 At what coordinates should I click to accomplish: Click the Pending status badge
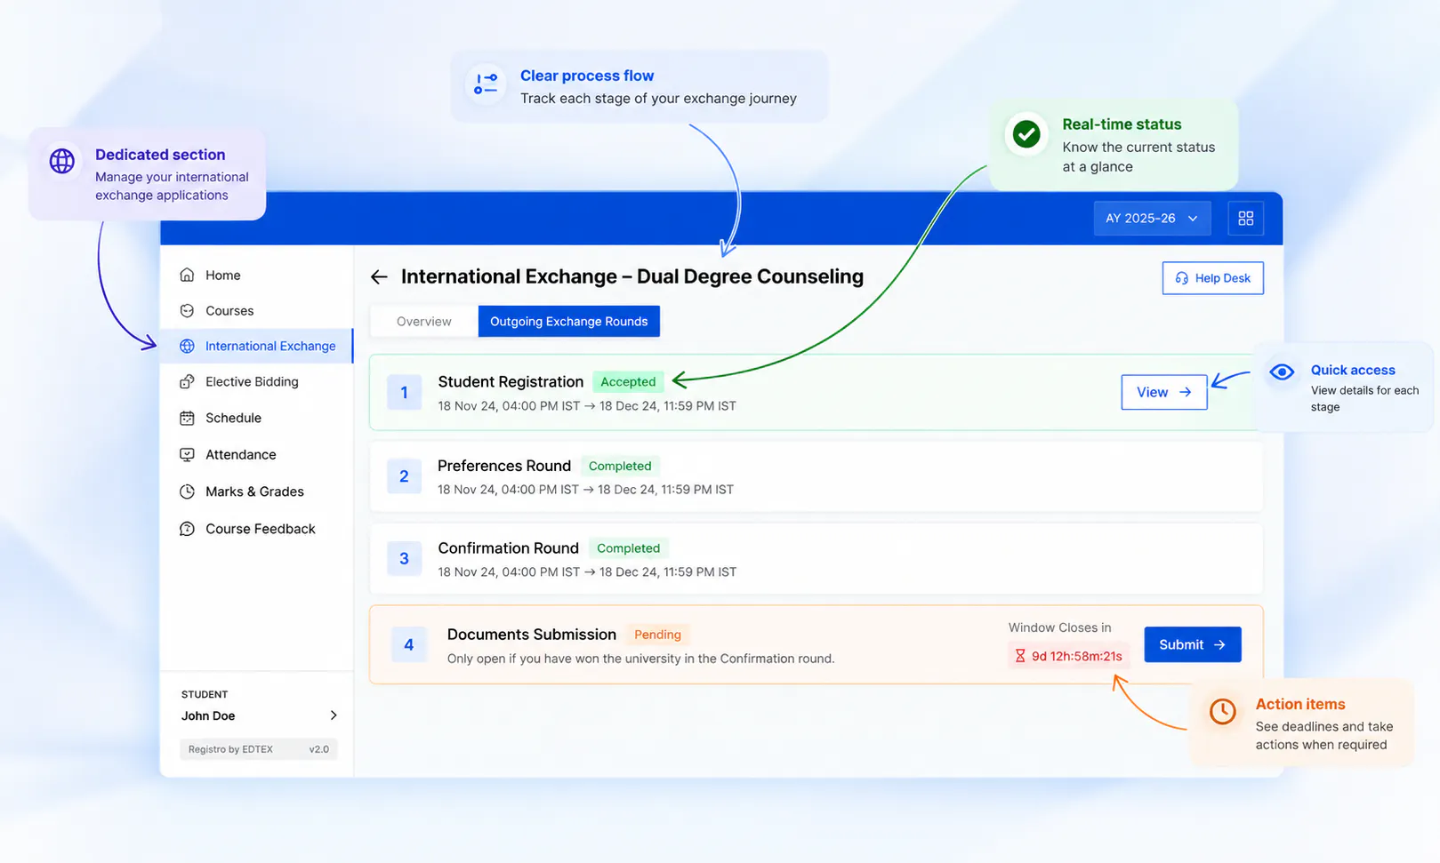[657, 635]
